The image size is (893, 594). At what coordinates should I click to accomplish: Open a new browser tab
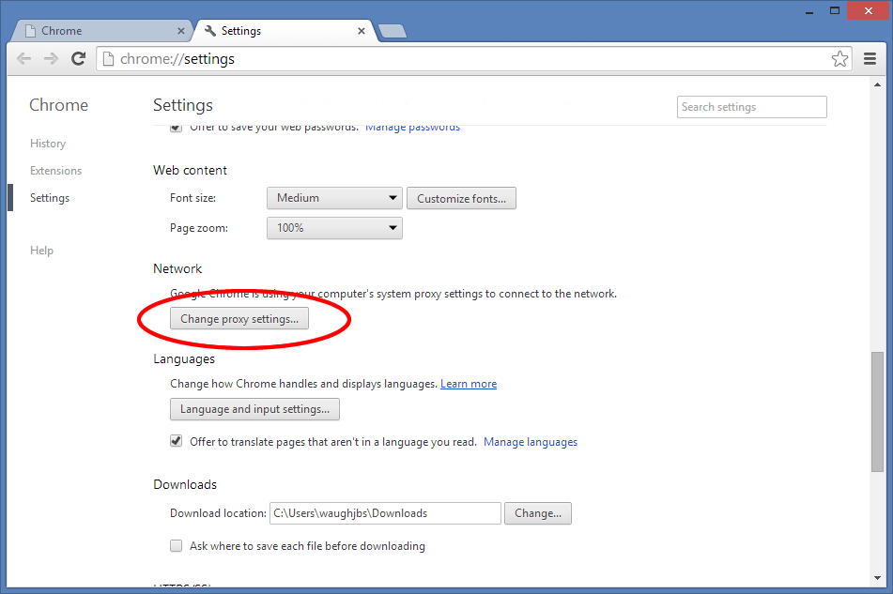pos(392,30)
